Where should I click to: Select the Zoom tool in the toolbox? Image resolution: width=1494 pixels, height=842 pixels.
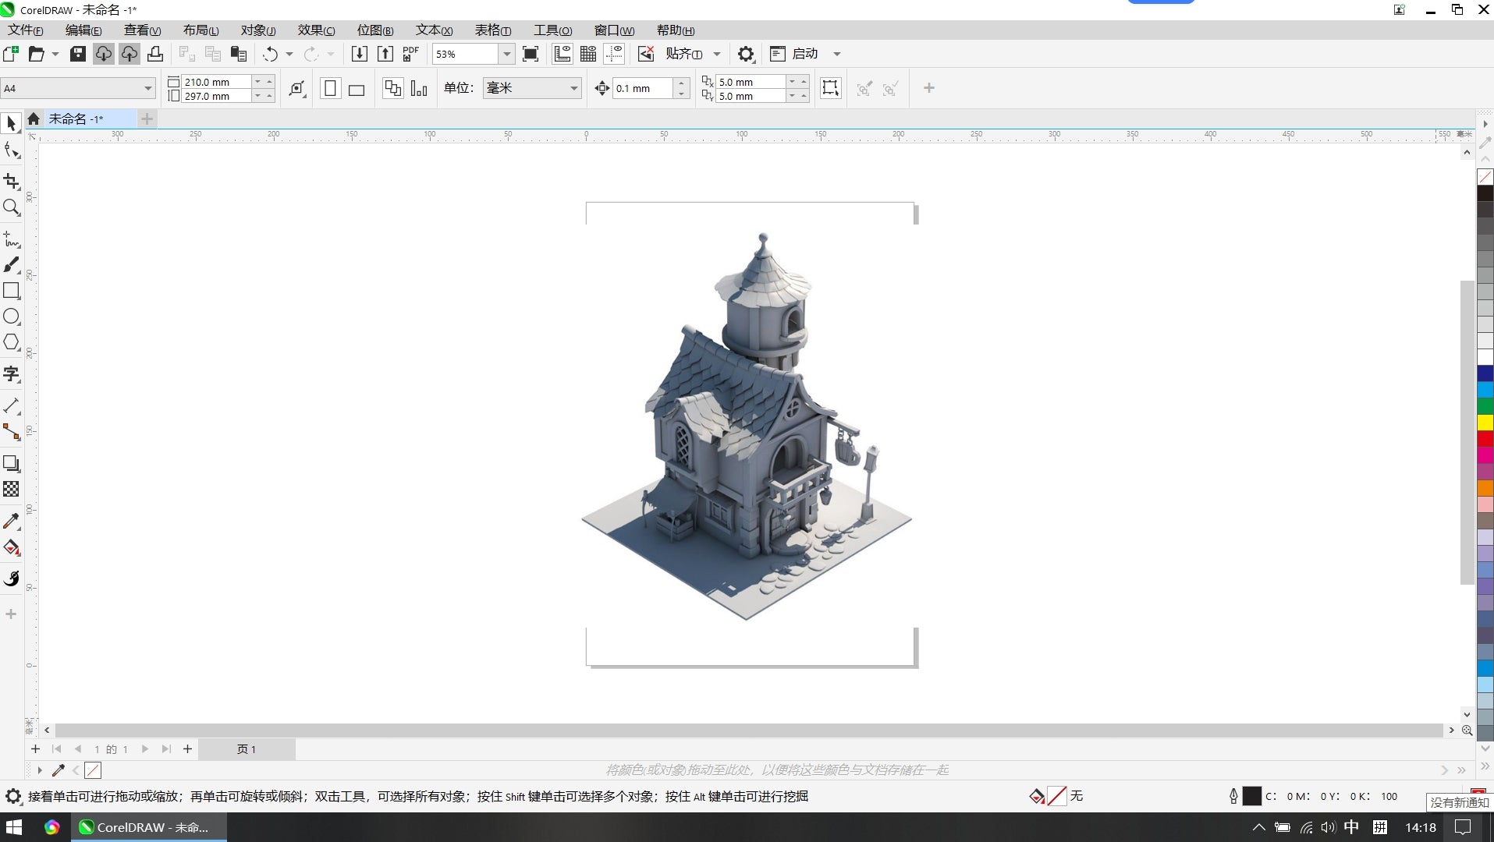11,207
